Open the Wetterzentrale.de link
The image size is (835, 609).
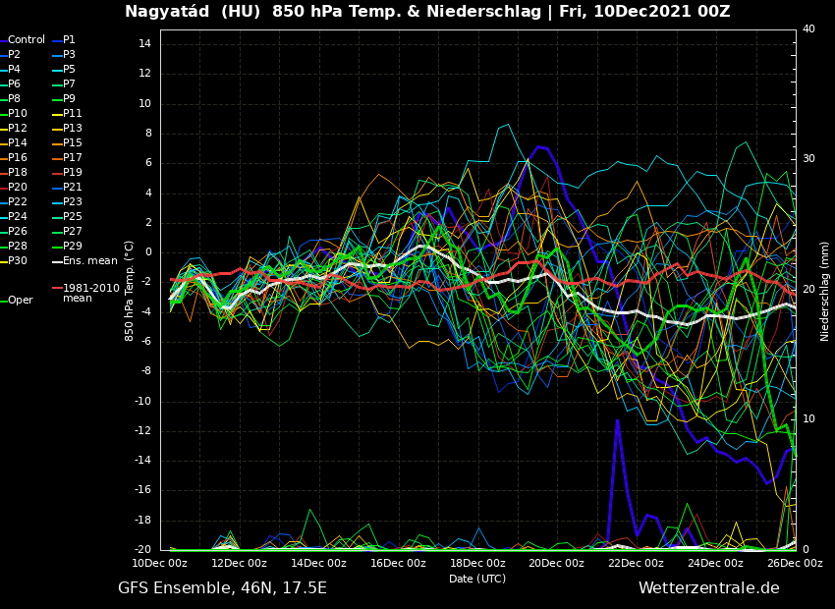pyautogui.click(x=708, y=588)
